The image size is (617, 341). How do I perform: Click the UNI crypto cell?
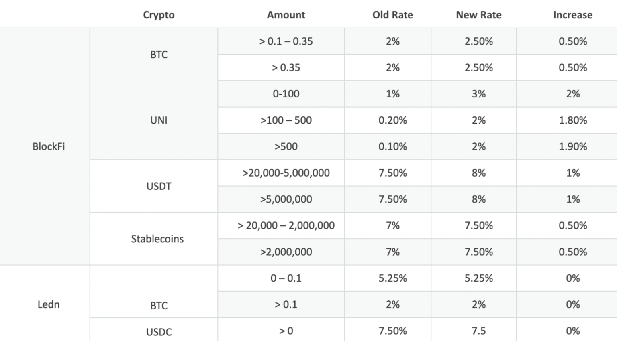tap(159, 120)
